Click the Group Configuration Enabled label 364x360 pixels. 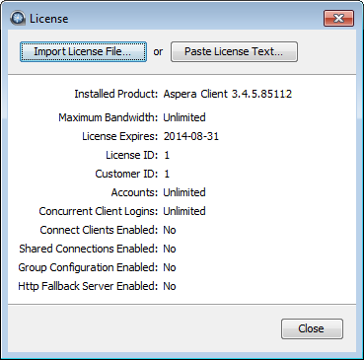point(88,267)
